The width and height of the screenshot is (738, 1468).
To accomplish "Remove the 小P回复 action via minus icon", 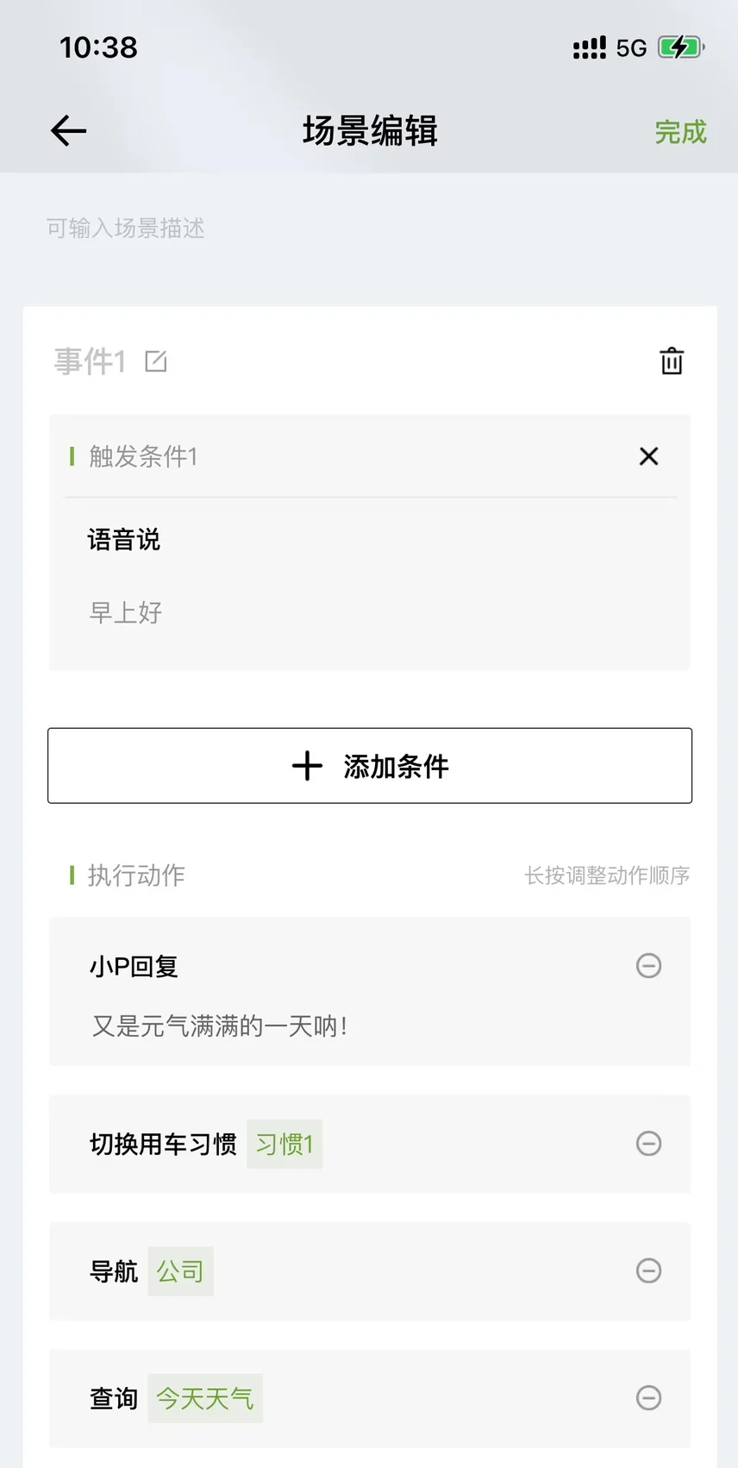I will click(648, 966).
